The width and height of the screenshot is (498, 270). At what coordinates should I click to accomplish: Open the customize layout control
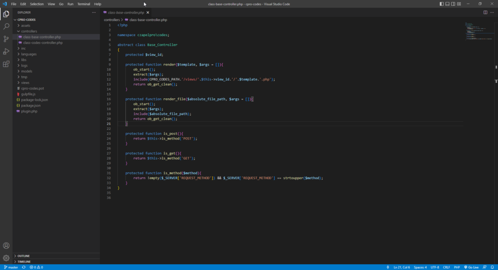tap(459, 4)
